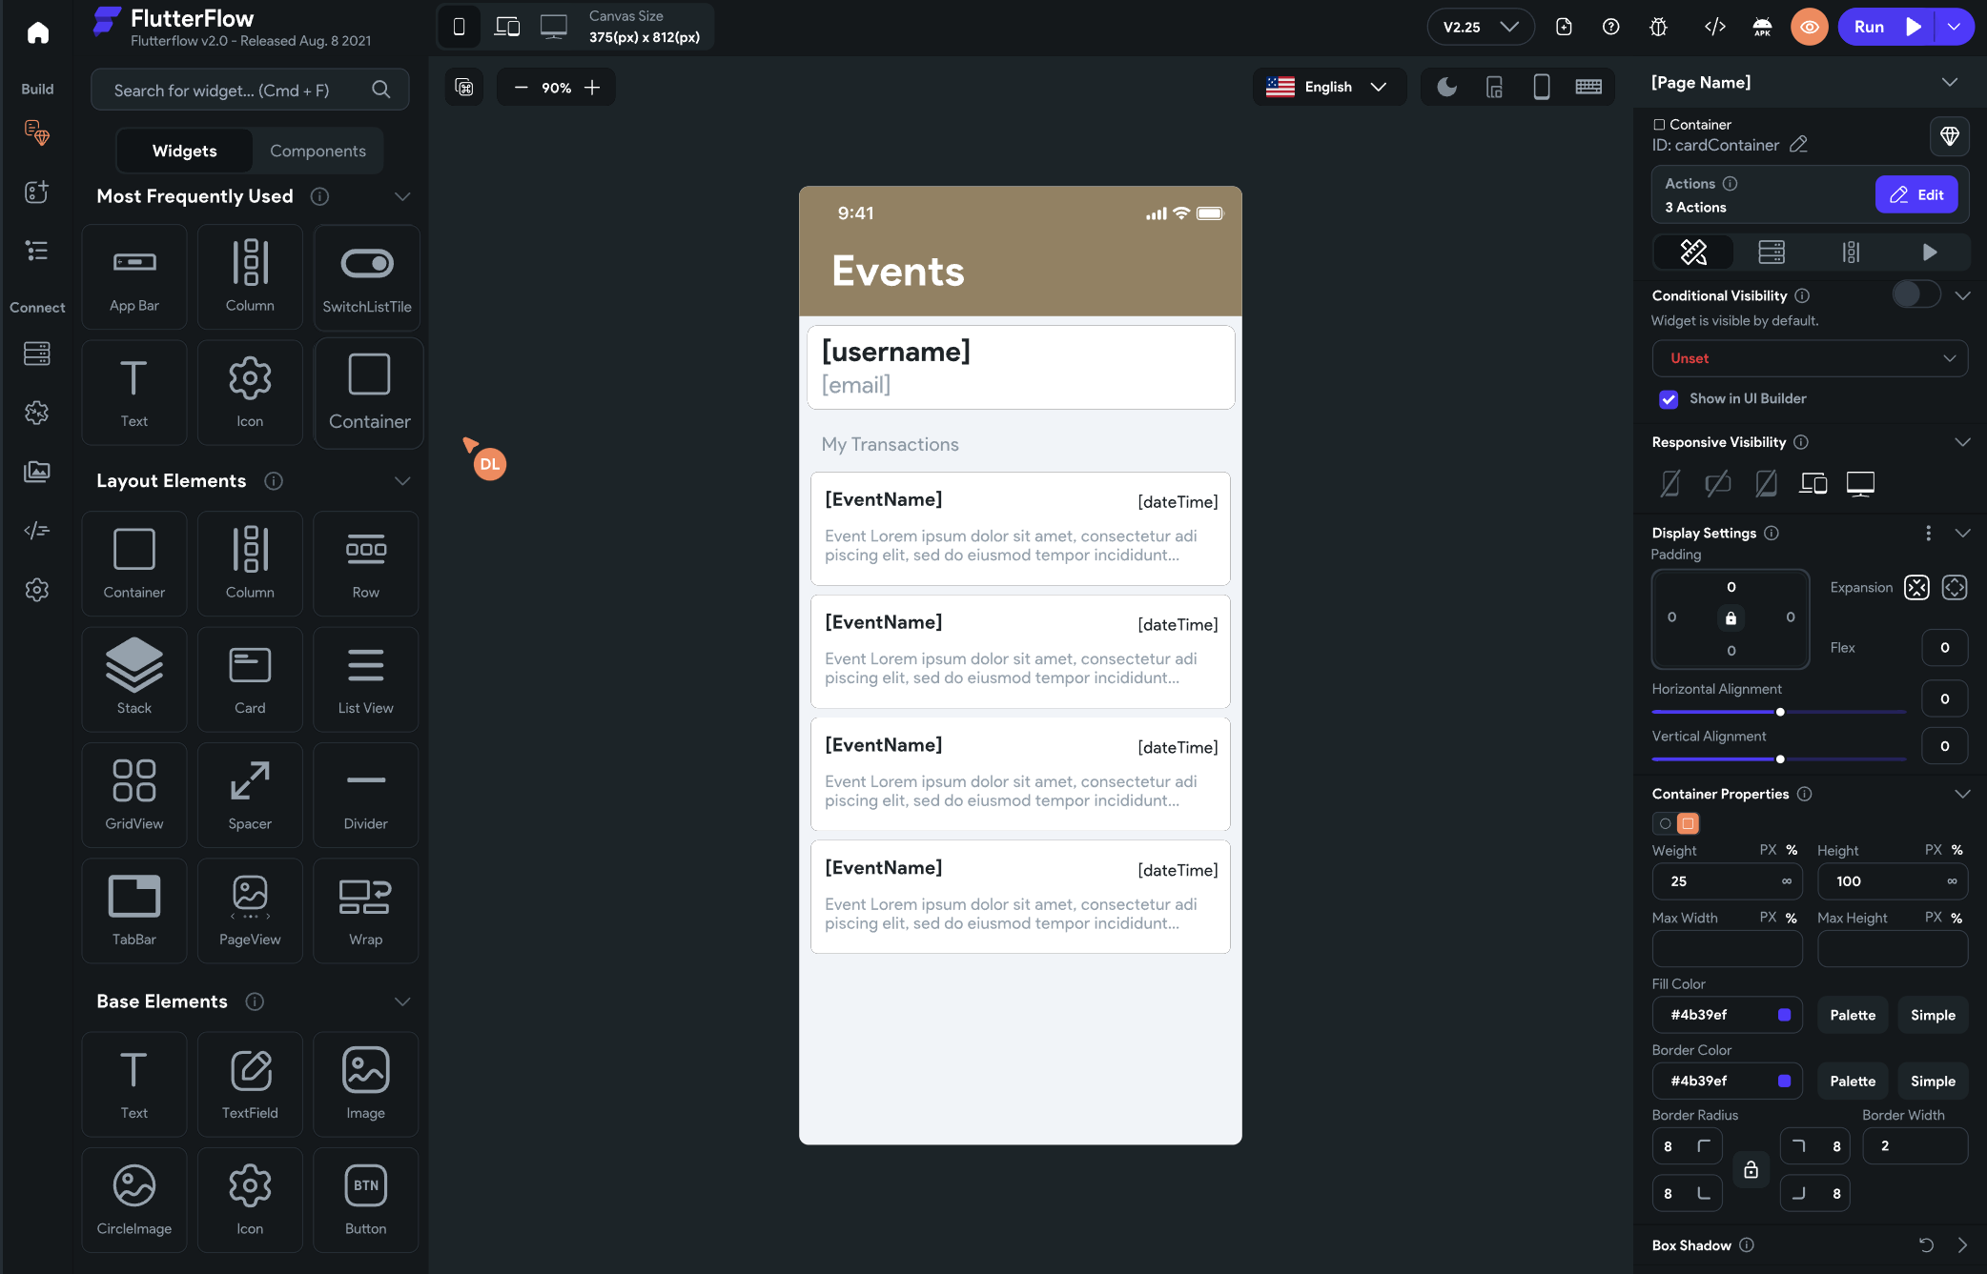Switch to the Components tab

tap(318, 151)
